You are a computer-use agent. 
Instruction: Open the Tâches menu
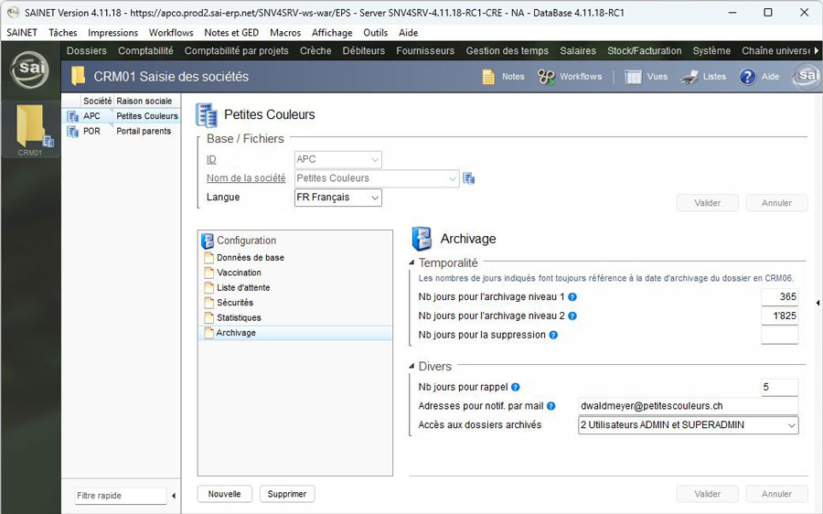63,33
